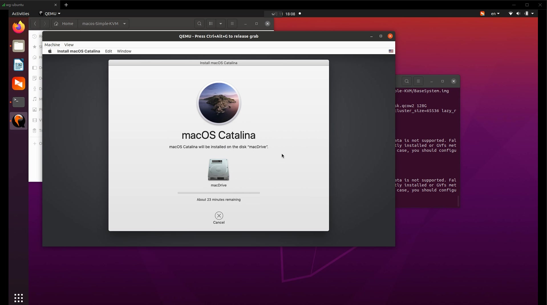This screenshot has width=547, height=305.
Task: Click Trash icon in Files sidebar
Action: [35, 131]
